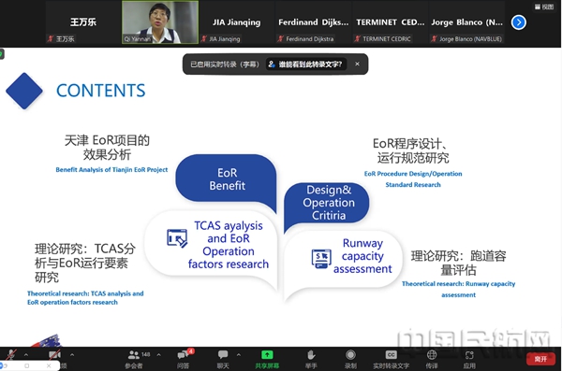Click "谁能看到此转录文字?" link in banner
The image size is (562, 371).
306,64
